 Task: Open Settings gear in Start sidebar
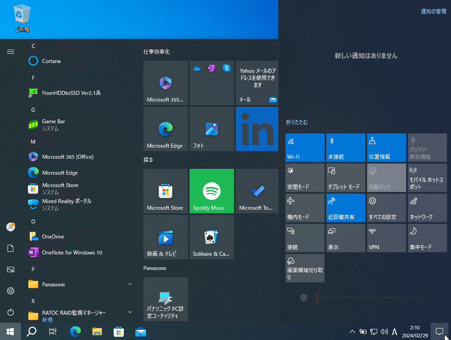[x=11, y=291]
